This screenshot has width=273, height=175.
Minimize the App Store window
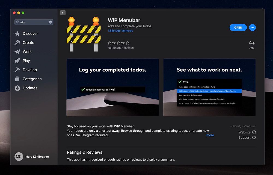pyautogui.click(x=19, y=13)
